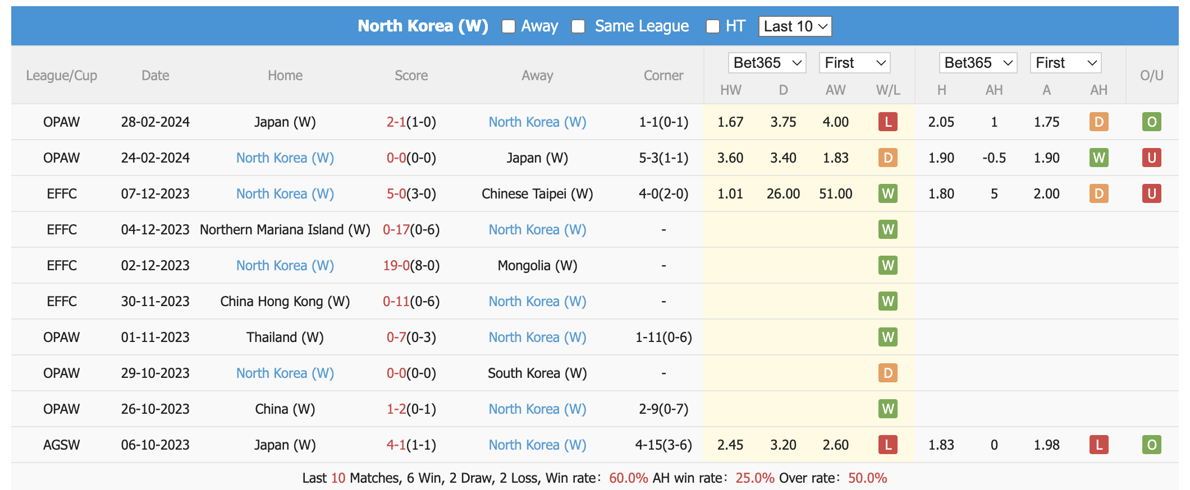The height and width of the screenshot is (490, 1190).
Task: Click U under badge for 07-12-2023 match
Action: (1152, 193)
